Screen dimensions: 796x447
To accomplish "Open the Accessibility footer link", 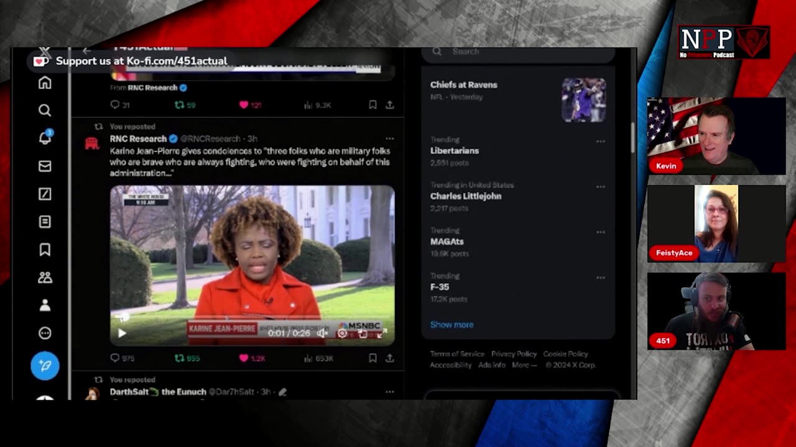I will pyautogui.click(x=451, y=365).
